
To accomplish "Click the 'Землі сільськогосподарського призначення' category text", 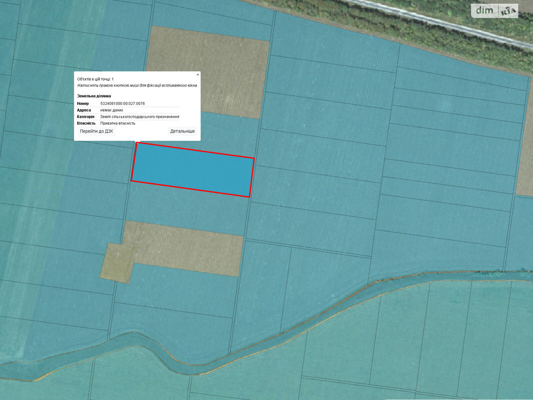I will (x=140, y=117).
